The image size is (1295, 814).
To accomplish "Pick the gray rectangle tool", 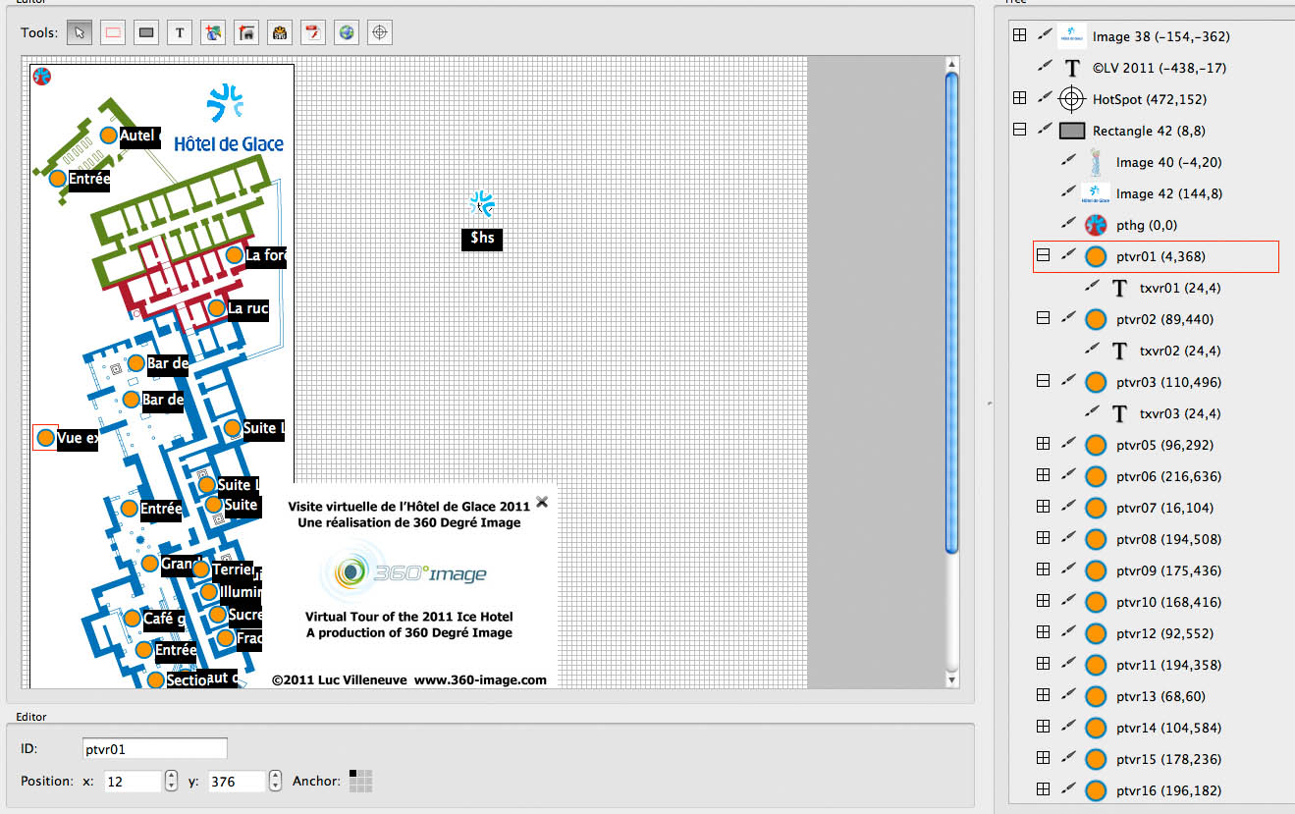I will 146,32.
